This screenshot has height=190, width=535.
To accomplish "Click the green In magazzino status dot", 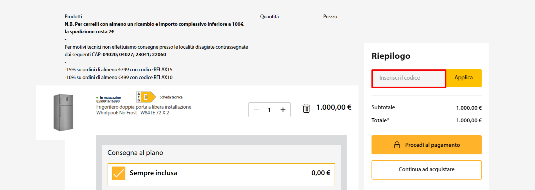I will point(97,98).
